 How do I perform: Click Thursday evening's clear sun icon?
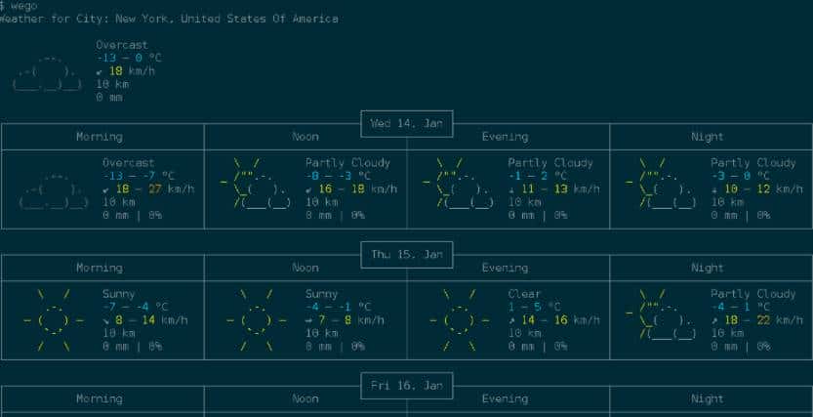(x=458, y=319)
